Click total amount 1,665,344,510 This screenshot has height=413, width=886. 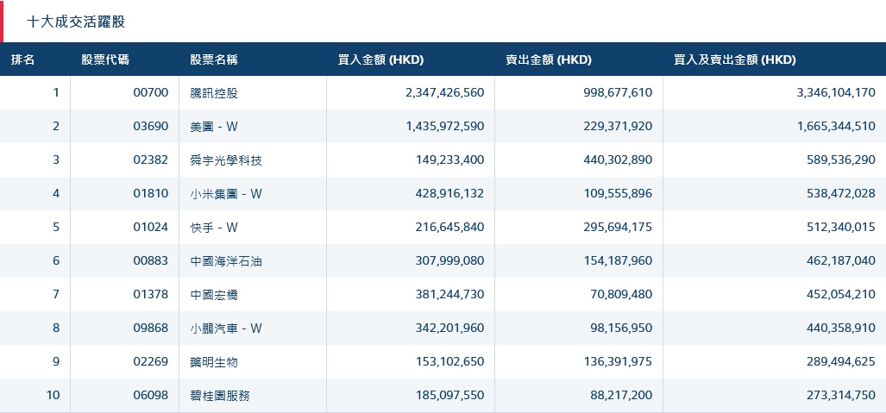click(x=837, y=126)
